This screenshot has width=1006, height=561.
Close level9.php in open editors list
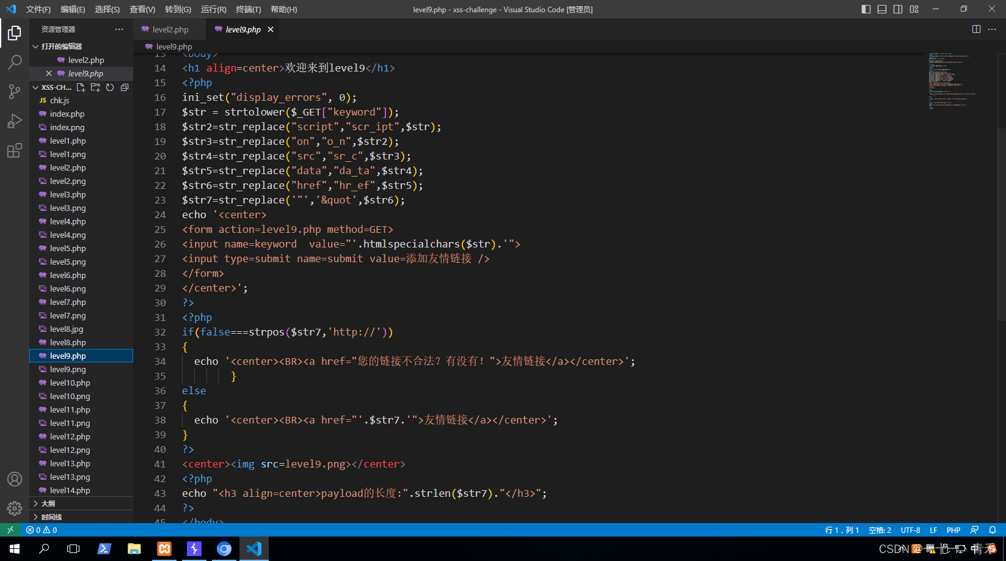click(49, 73)
